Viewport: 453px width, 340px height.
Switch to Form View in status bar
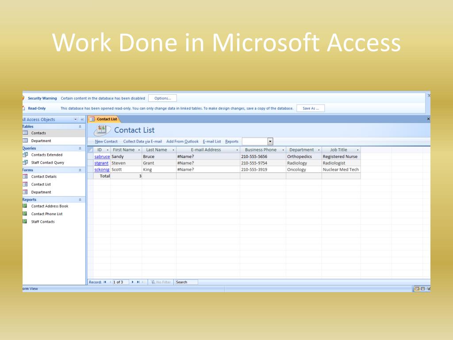pos(417,289)
